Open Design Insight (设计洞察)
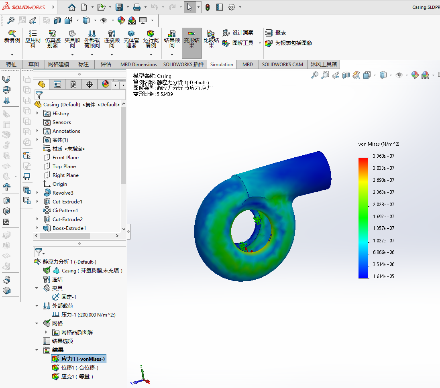This screenshot has width=440, height=388. pyautogui.click(x=238, y=33)
